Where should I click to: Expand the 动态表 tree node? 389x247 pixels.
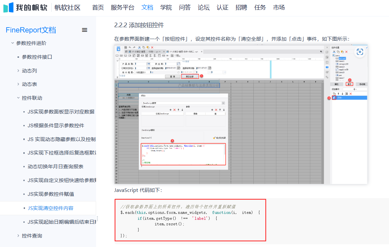18,84
